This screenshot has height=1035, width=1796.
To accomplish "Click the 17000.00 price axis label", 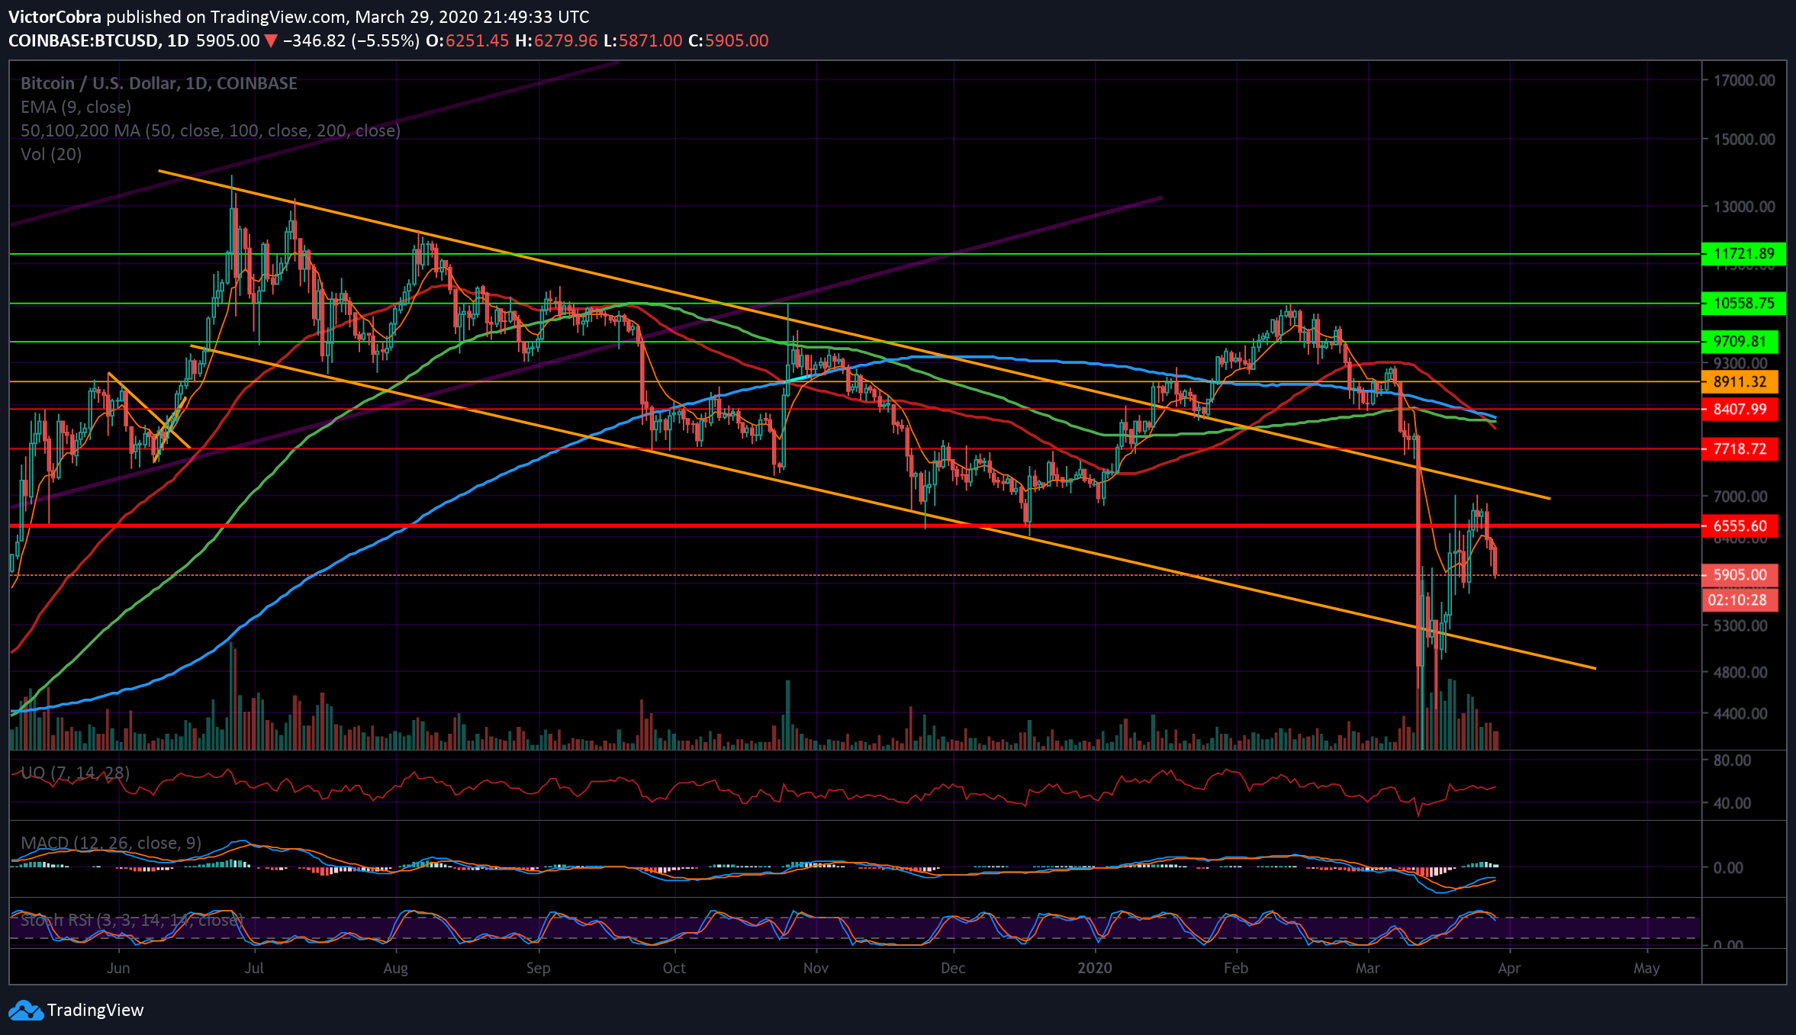I will [x=1744, y=80].
